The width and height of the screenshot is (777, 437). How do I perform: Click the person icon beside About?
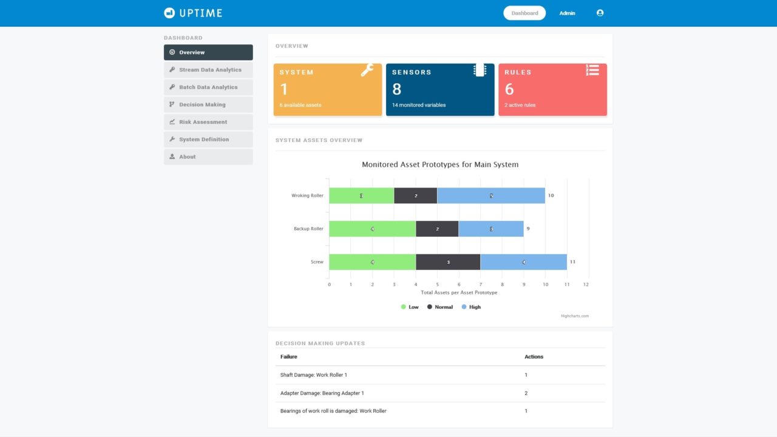click(x=172, y=157)
